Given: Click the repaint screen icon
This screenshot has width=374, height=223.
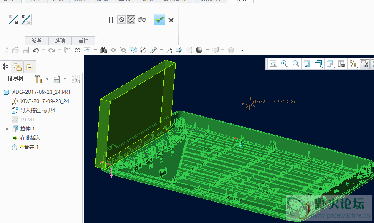Looking at the screenshot, I should [x=307, y=64].
